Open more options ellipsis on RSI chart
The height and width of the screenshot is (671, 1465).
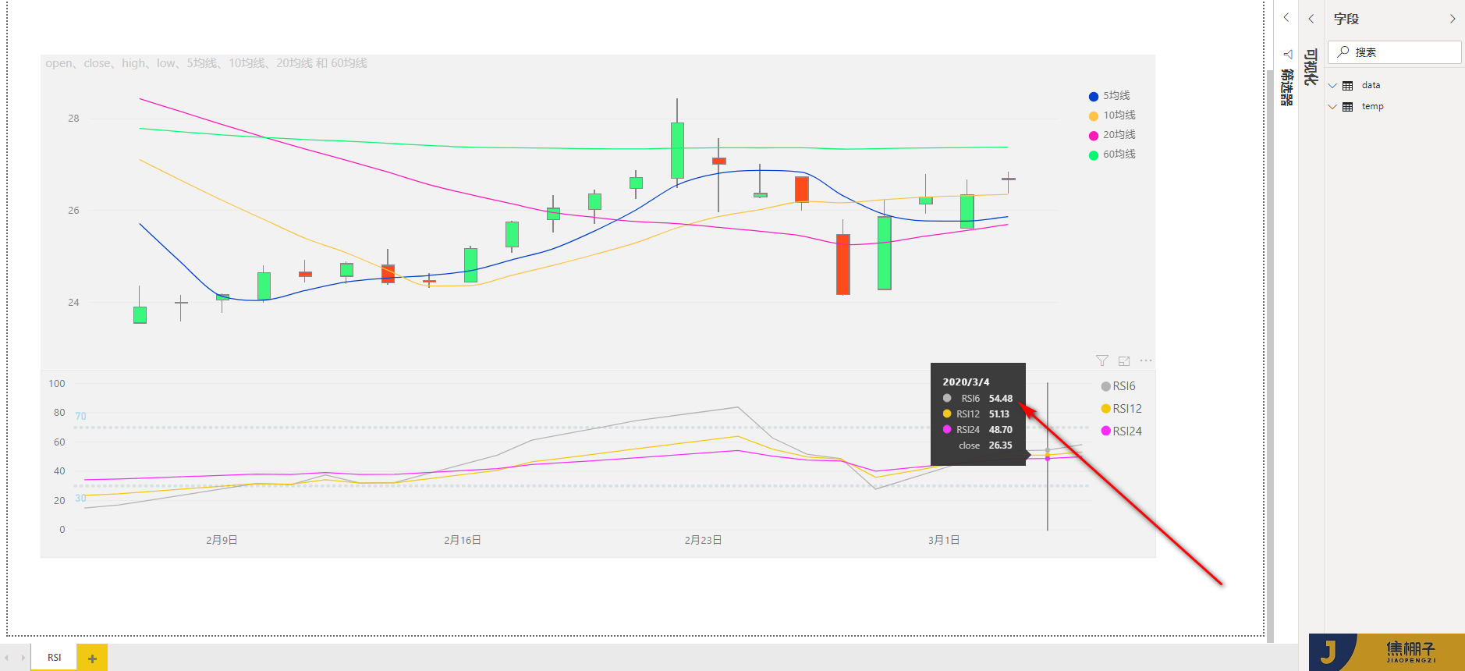[1146, 360]
